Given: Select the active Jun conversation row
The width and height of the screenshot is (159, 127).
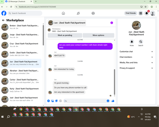Looking at the screenshot, I should (x=21, y=63).
